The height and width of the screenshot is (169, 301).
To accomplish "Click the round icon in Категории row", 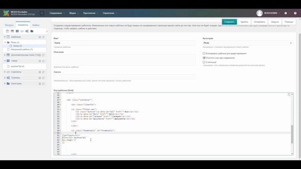I will point(40,84).
